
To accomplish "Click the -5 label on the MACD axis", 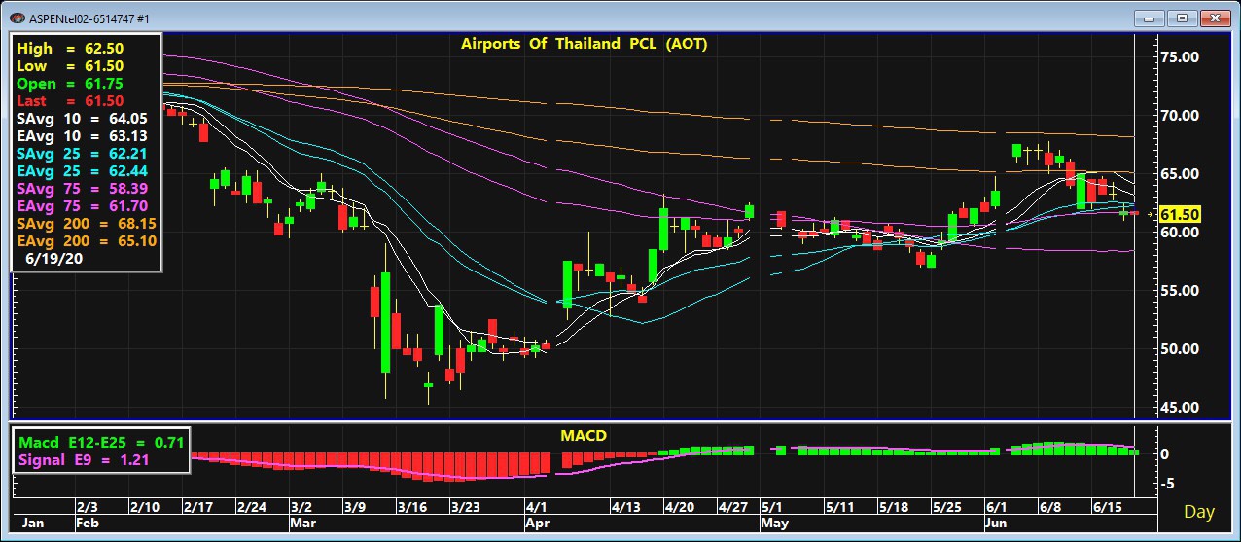I will (1168, 484).
